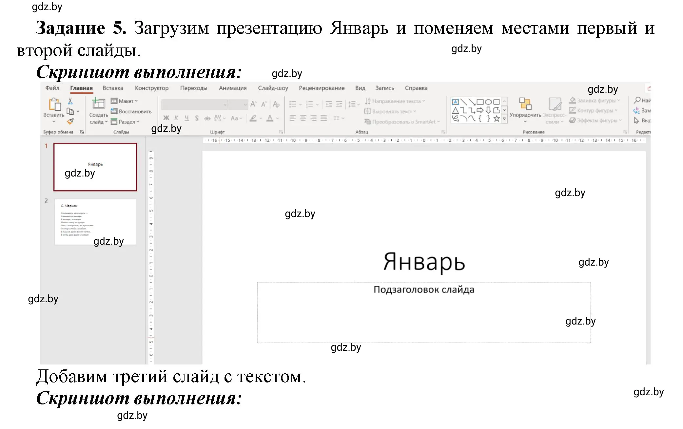Select the Right Arrow block shape

click(480, 110)
